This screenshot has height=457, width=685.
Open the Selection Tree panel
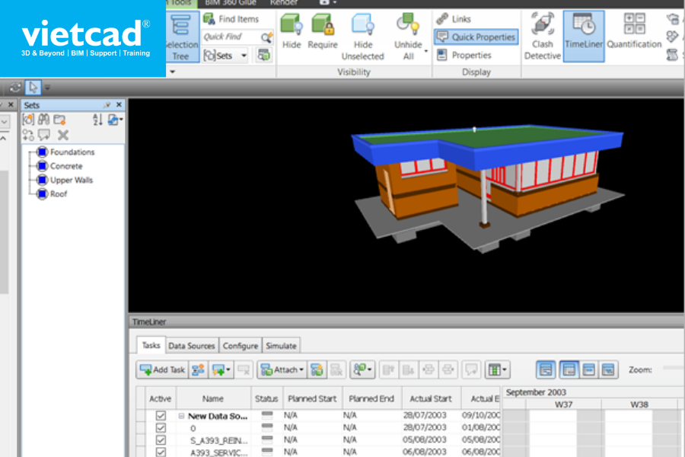(x=183, y=37)
